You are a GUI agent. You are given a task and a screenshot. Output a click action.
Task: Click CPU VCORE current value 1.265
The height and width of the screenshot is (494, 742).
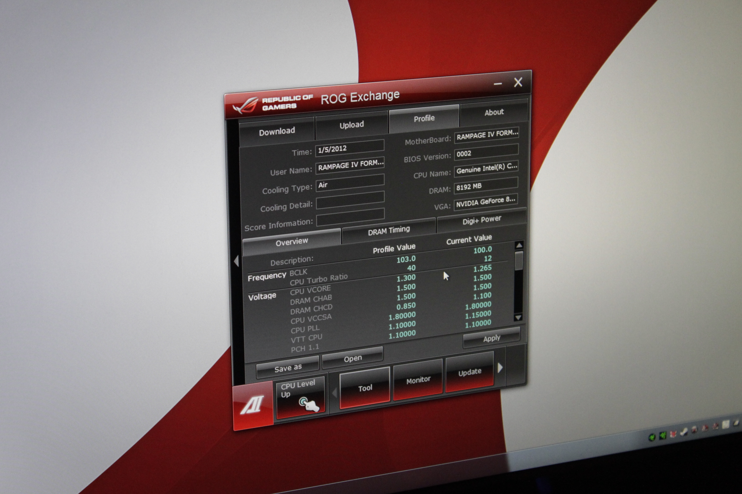pyautogui.click(x=482, y=268)
